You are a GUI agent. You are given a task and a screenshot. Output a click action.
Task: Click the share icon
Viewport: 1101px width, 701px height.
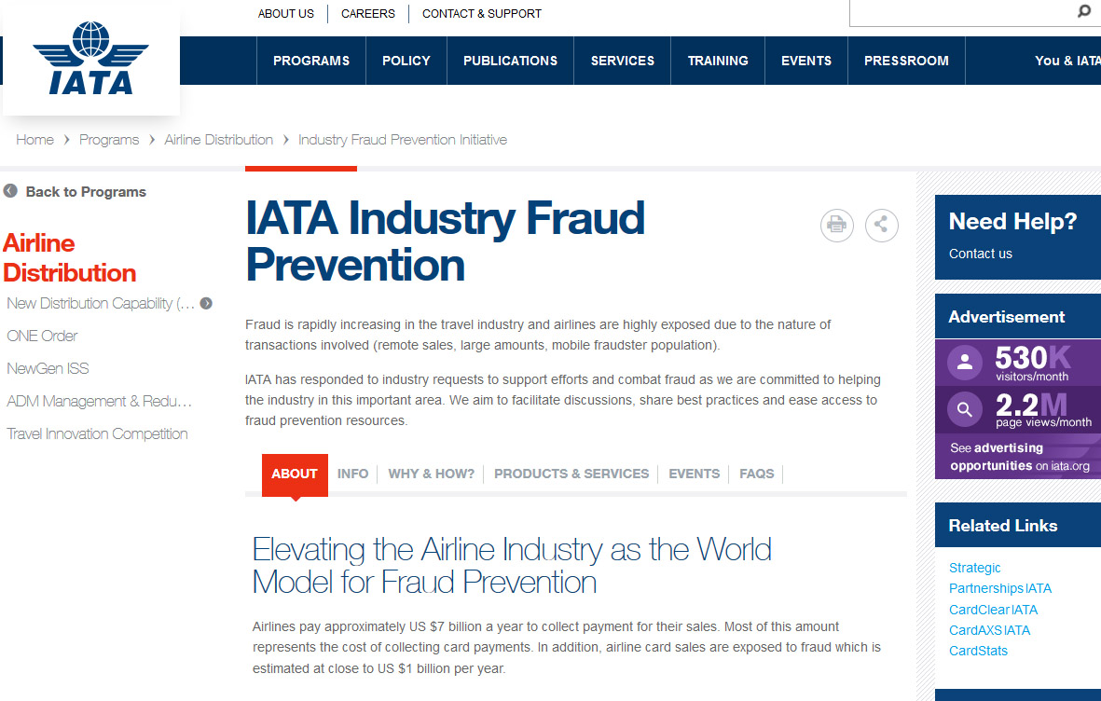(881, 225)
